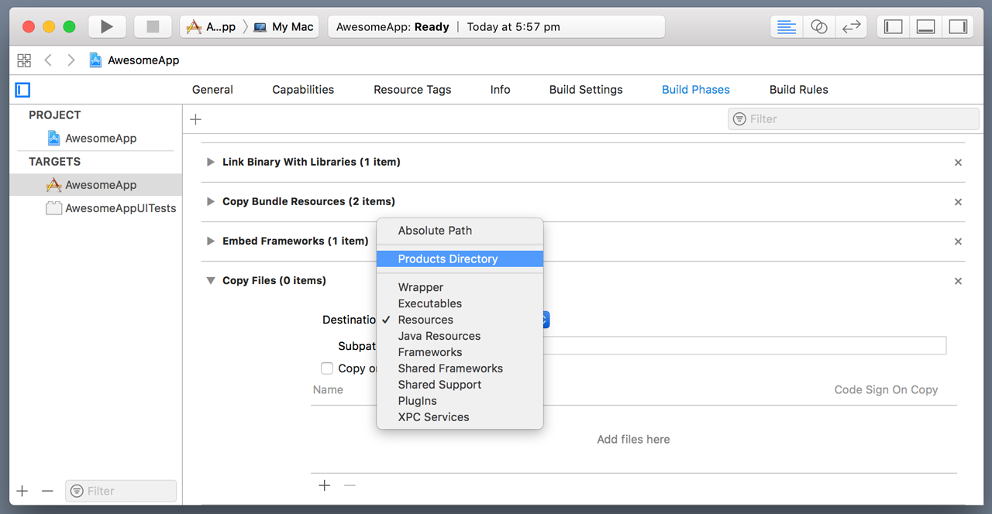Choose the My Mac run destination
The image size is (992, 514).
coord(284,26)
